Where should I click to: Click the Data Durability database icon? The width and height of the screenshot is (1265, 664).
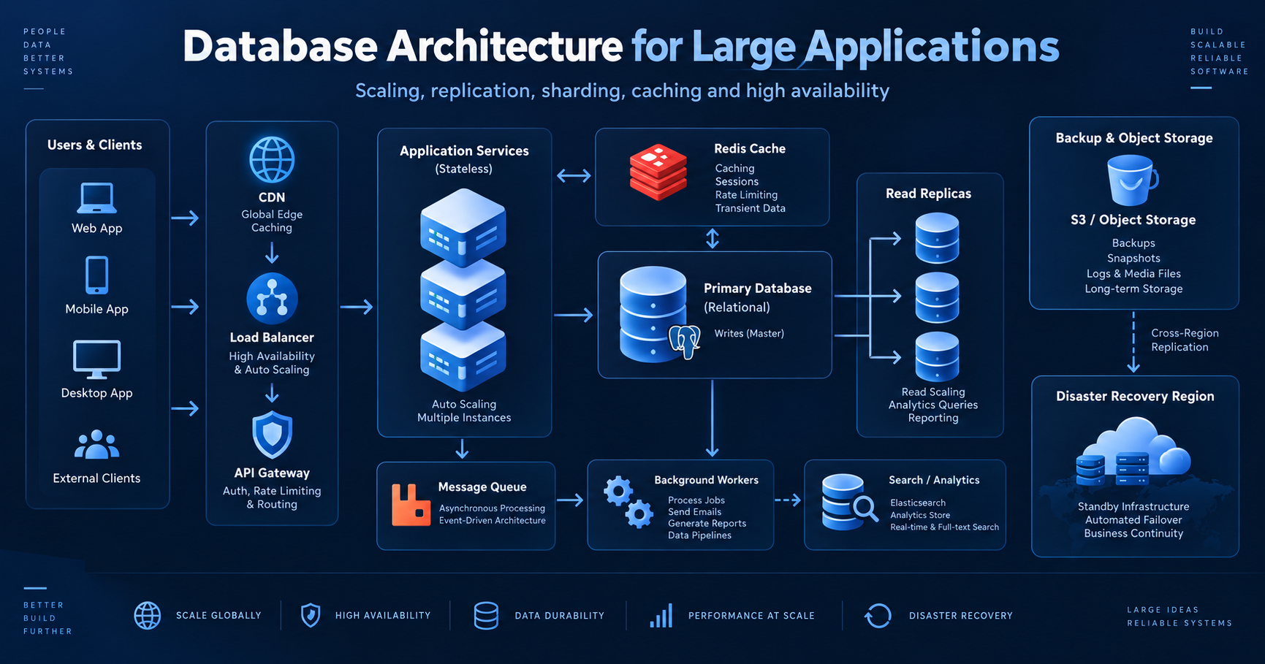point(486,616)
